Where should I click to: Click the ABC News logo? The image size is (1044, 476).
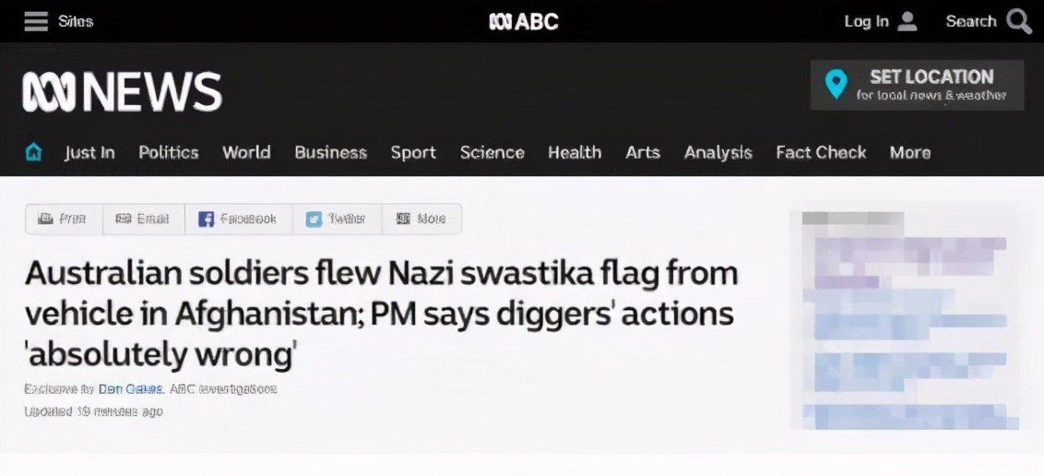(123, 92)
